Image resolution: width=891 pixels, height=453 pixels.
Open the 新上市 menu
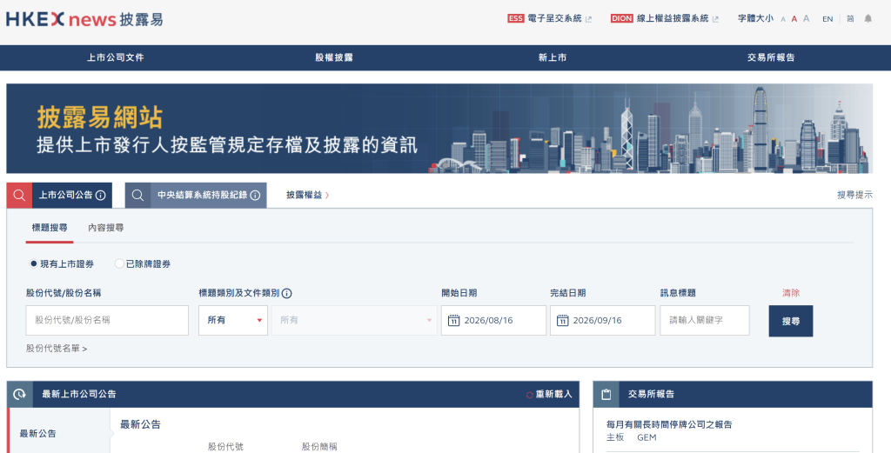click(553, 57)
